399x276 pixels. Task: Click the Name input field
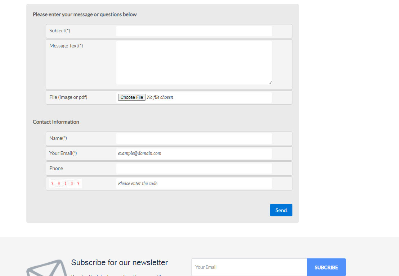click(x=194, y=138)
